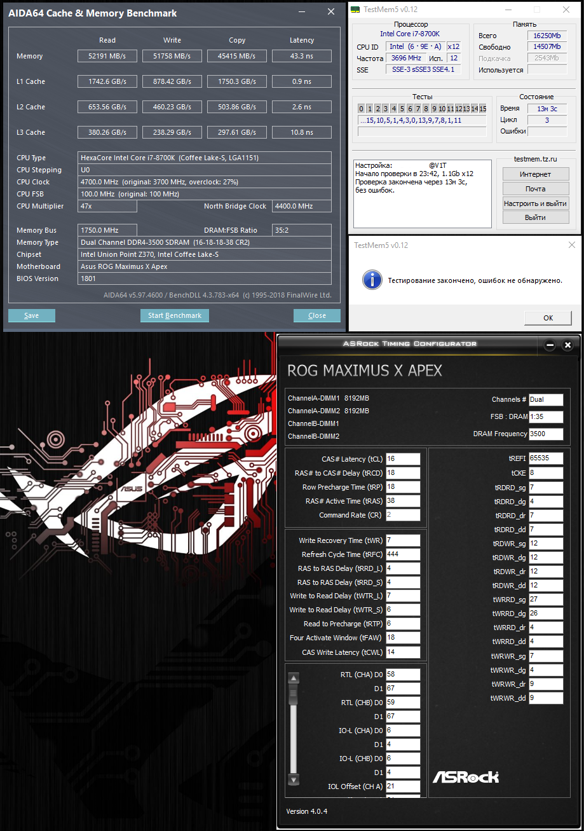Viewport: 584px width, 831px height.
Task: Click the DRAM Frequency field showing 3500
Action: point(546,434)
